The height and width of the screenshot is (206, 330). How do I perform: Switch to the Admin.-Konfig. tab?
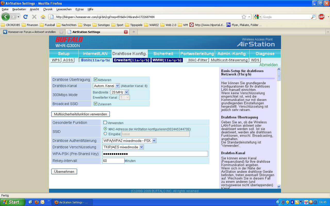232,54
